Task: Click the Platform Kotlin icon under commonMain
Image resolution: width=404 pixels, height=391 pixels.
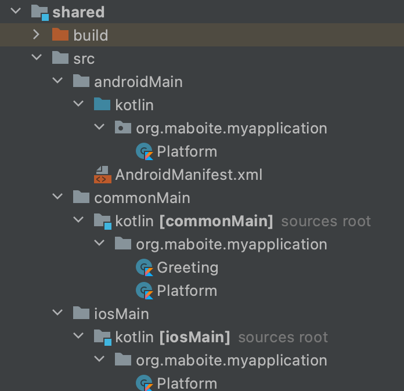Action: pos(144,291)
